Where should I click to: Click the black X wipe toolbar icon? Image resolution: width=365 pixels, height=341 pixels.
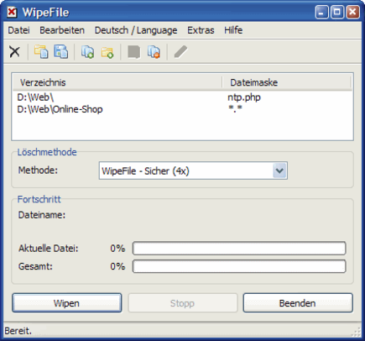tap(14, 52)
